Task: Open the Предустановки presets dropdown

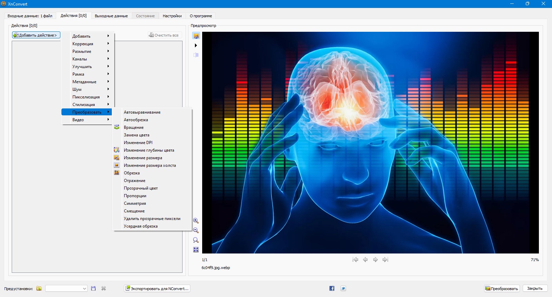Action: [x=66, y=288]
